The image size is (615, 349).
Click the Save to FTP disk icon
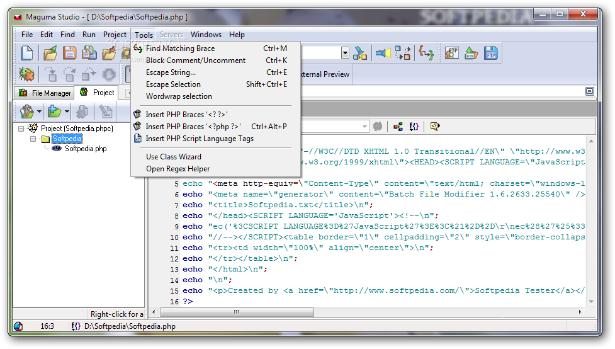(490, 53)
